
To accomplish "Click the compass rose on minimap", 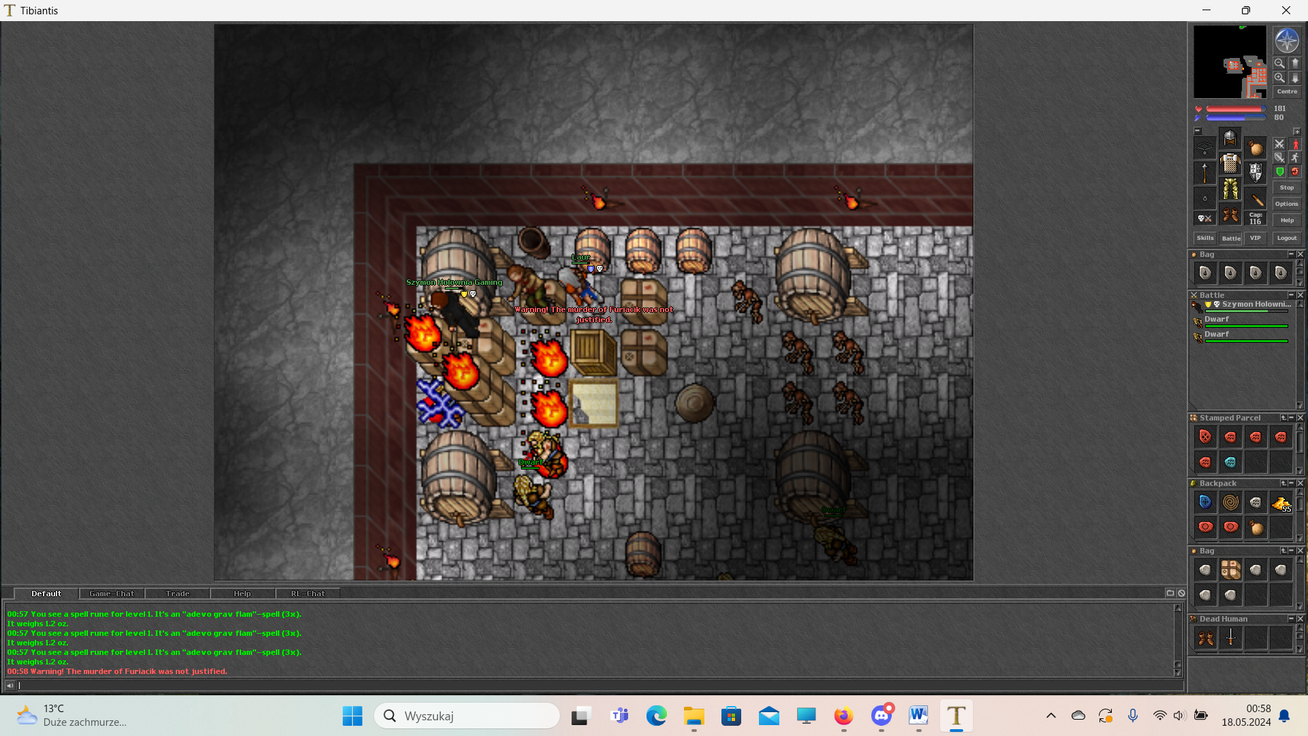I will click(1286, 40).
